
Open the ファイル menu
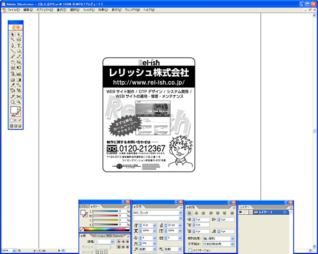tap(13, 10)
